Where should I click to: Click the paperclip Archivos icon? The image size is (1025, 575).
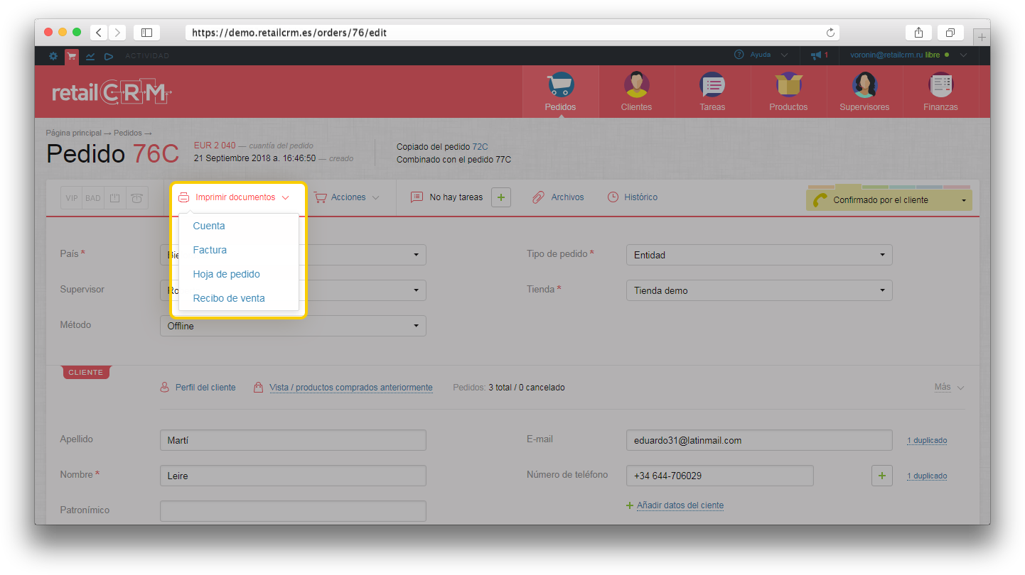click(x=539, y=197)
